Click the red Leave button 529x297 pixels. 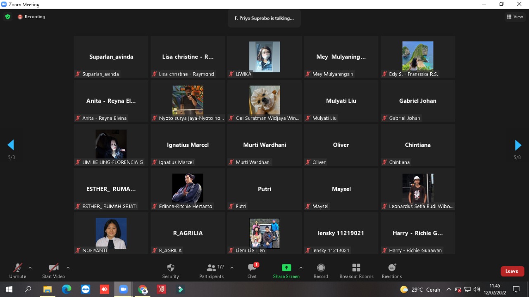(x=512, y=271)
